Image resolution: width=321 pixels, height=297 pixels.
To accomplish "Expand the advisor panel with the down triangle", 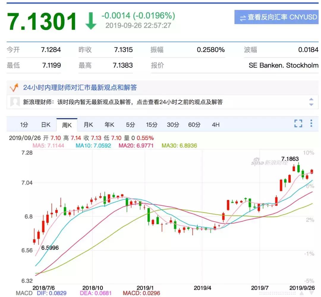I will pyautogui.click(x=311, y=105).
